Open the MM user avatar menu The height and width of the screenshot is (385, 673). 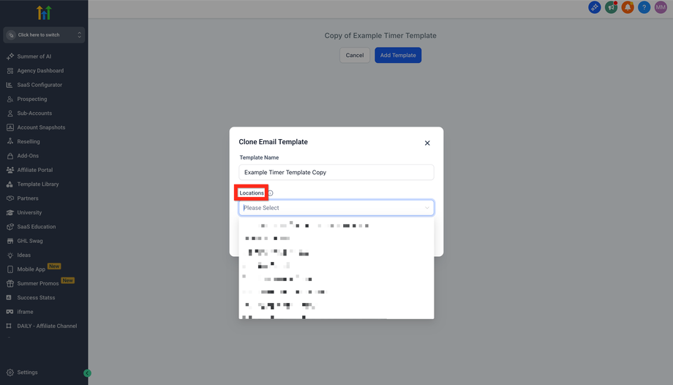661,7
